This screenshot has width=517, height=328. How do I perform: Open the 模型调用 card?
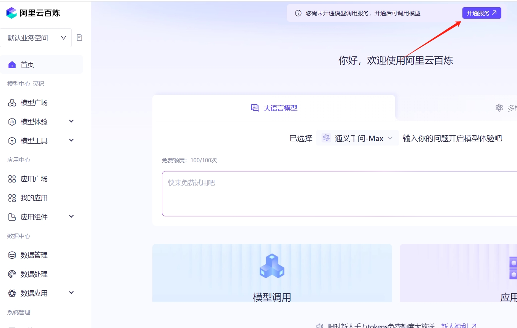pyautogui.click(x=272, y=273)
